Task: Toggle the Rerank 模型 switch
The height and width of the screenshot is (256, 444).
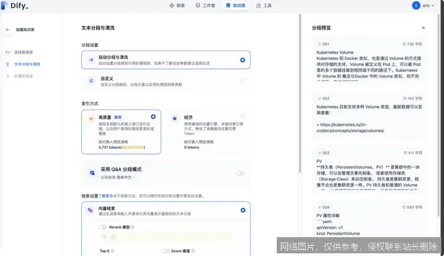Action: click(x=103, y=227)
